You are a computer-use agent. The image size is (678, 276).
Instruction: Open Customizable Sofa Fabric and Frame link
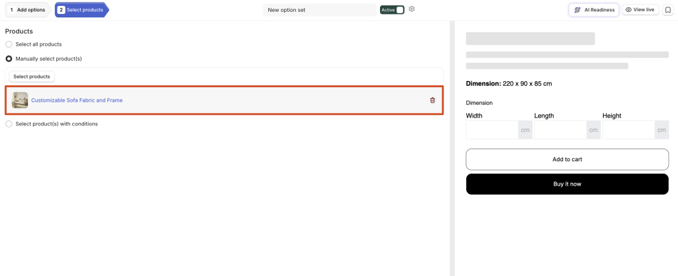77,100
